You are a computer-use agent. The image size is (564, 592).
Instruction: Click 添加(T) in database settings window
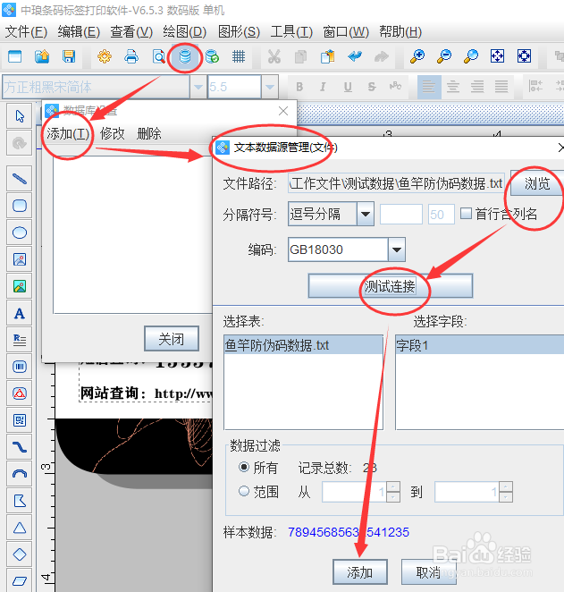tap(68, 133)
